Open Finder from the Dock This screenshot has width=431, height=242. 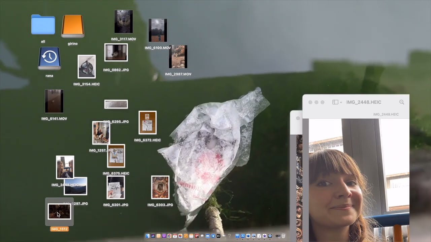click(x=147, y=236)
